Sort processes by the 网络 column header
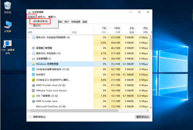Image resolution: width=193 pixels, height=130 pixels. [142, 30]
